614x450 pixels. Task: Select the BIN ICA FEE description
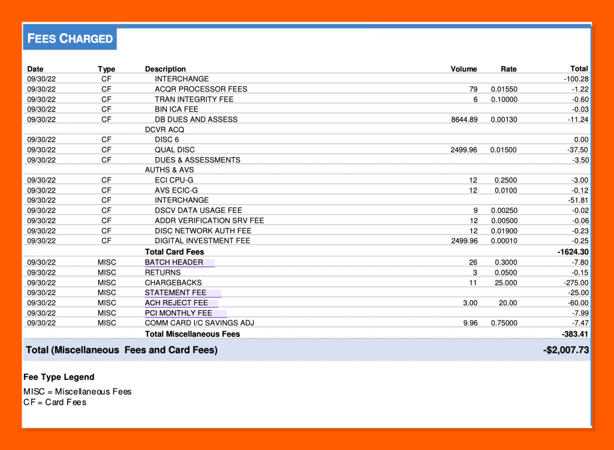click(176, 109)
